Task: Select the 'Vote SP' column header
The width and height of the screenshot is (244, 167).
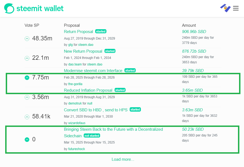Action: coord(32,25)
